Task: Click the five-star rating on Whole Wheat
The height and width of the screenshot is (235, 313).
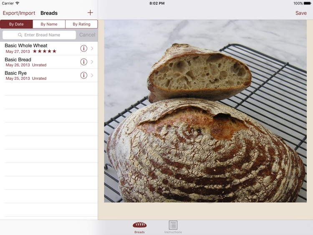Action: pyautogui.click(x=45, y=51)
